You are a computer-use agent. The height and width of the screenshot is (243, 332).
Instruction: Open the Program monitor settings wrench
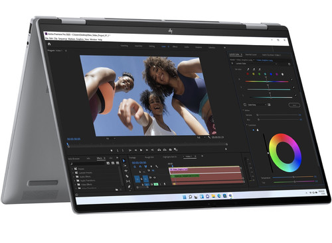point(209,137)
